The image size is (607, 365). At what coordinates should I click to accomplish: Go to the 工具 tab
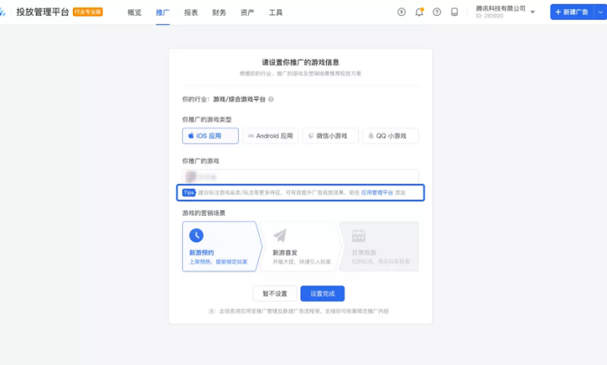(x=275, y=12)
